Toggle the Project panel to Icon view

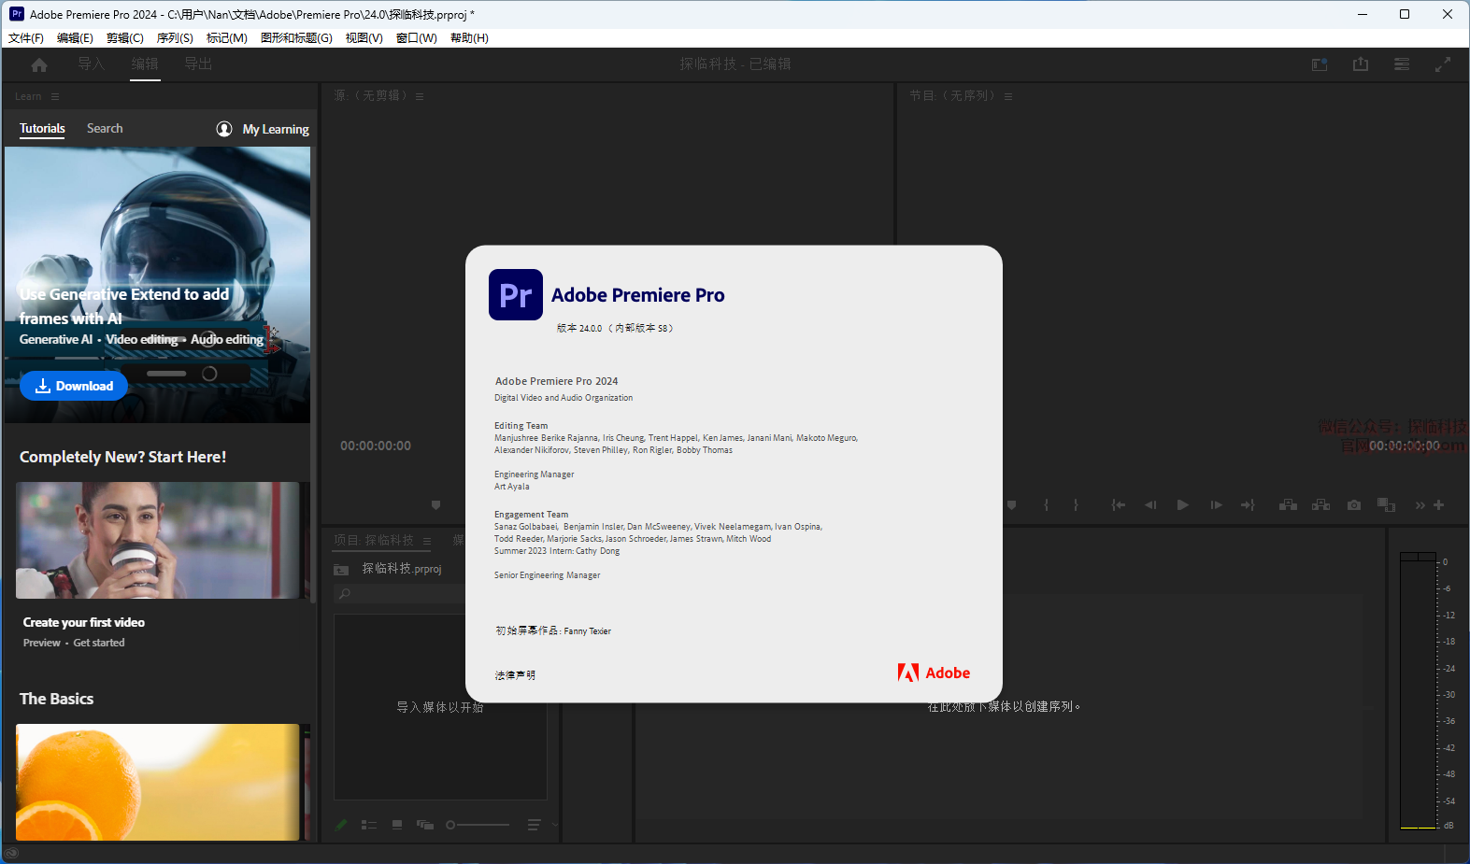[x=397, y=825]
